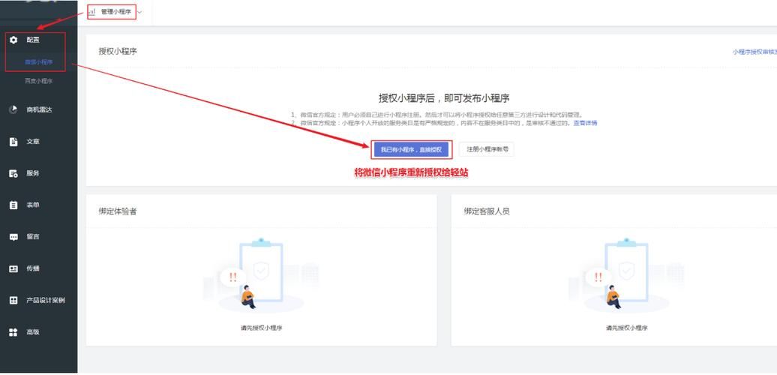The height and width of the screenshot is (375, 777).
Task: Click the 授权小程序 panel heading
Action: tap(118, 51)
